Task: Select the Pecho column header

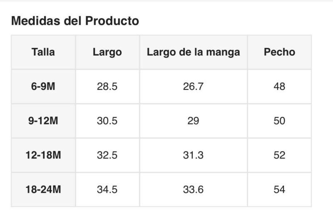Action: tap(279, 52)
